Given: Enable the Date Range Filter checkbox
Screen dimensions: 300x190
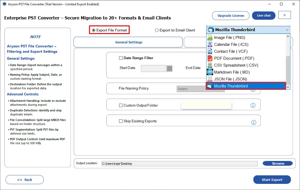Looking at the screenshot, I should pos(121,58).
